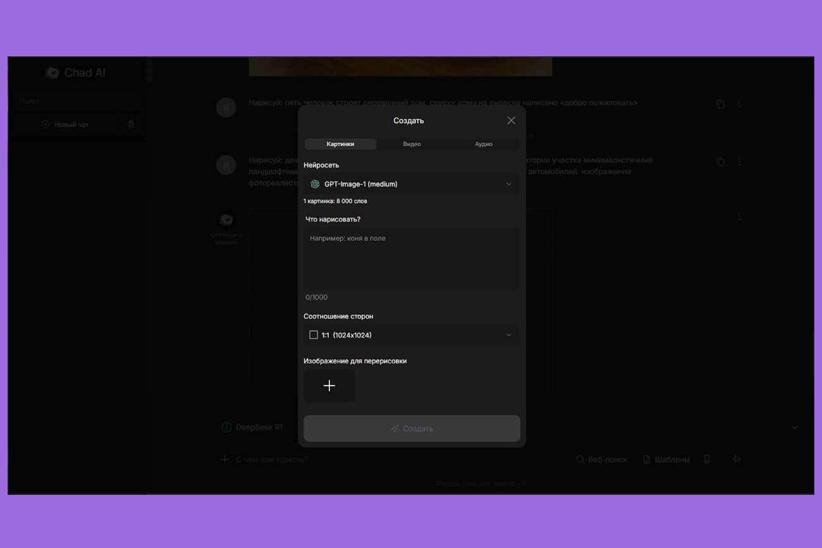Select the Картинки tab
Image resolution: width=822 pixels, height=548 pixels.
340,144
